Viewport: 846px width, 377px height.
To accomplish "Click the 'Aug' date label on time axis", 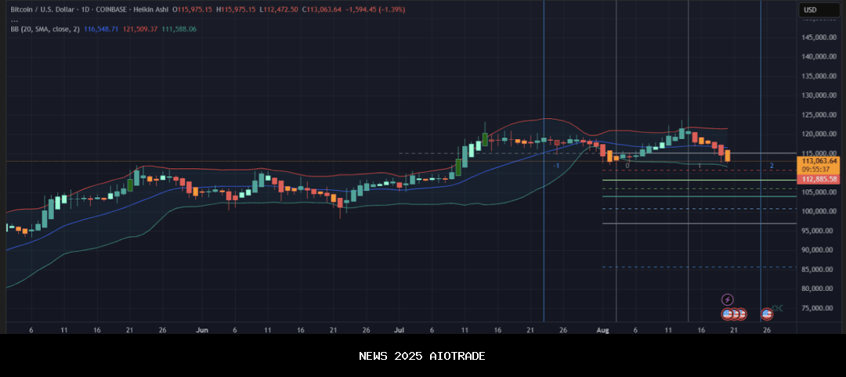I will (x=602, y=330).
